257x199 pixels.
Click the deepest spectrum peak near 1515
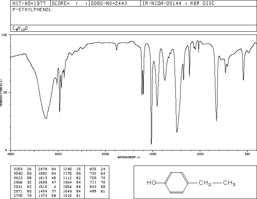151,144
